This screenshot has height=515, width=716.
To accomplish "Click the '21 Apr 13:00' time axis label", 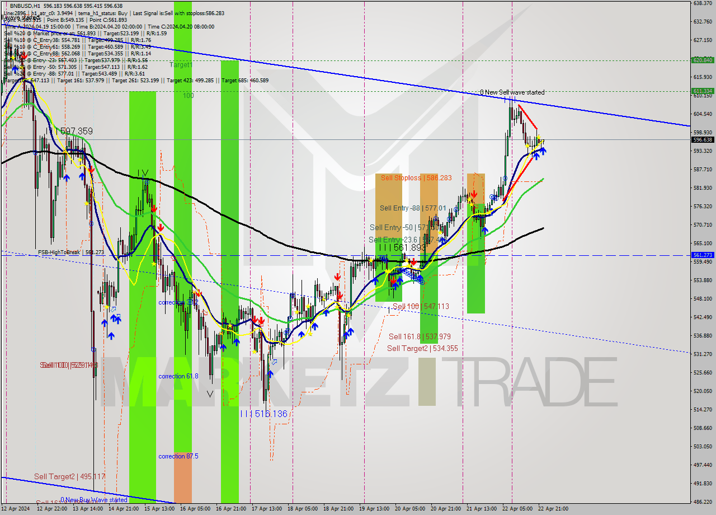I will [481, 509].
